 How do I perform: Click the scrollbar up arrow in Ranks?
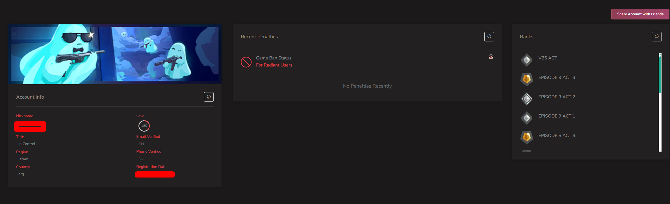tap(660, 54)
